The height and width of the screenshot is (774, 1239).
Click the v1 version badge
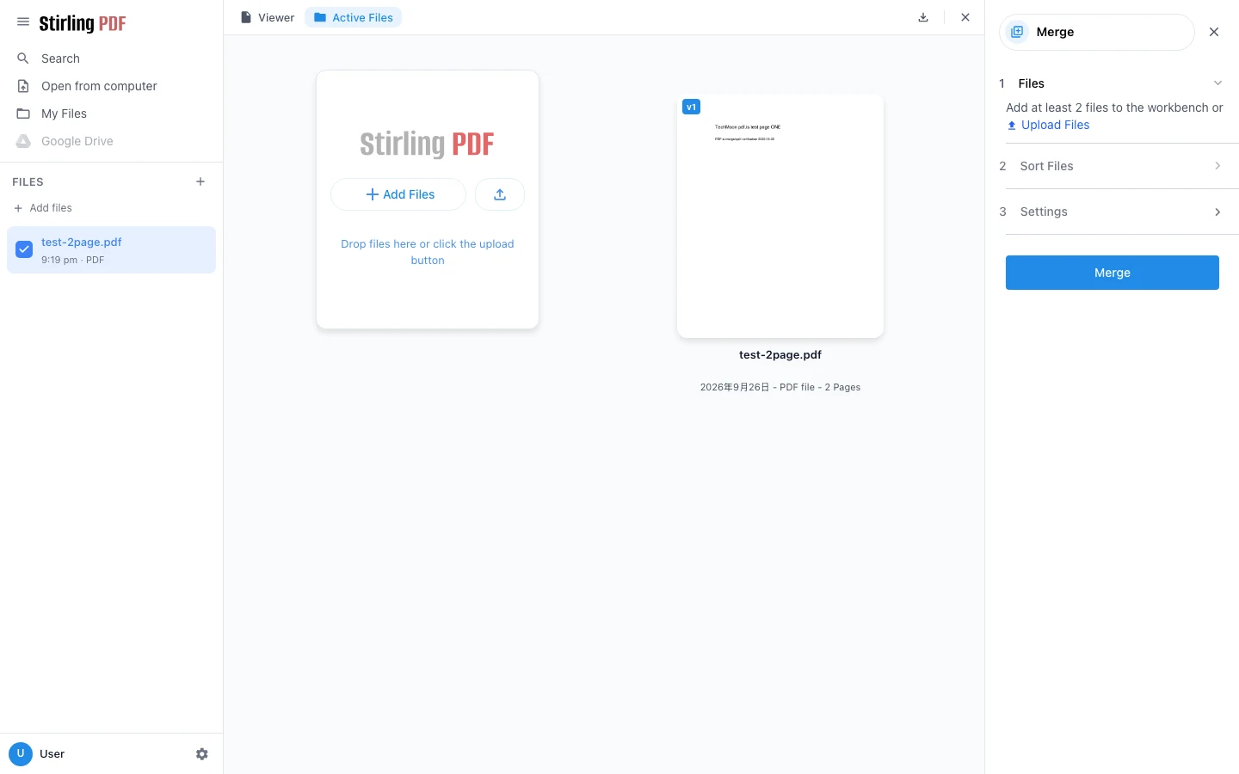click(691, 107)
